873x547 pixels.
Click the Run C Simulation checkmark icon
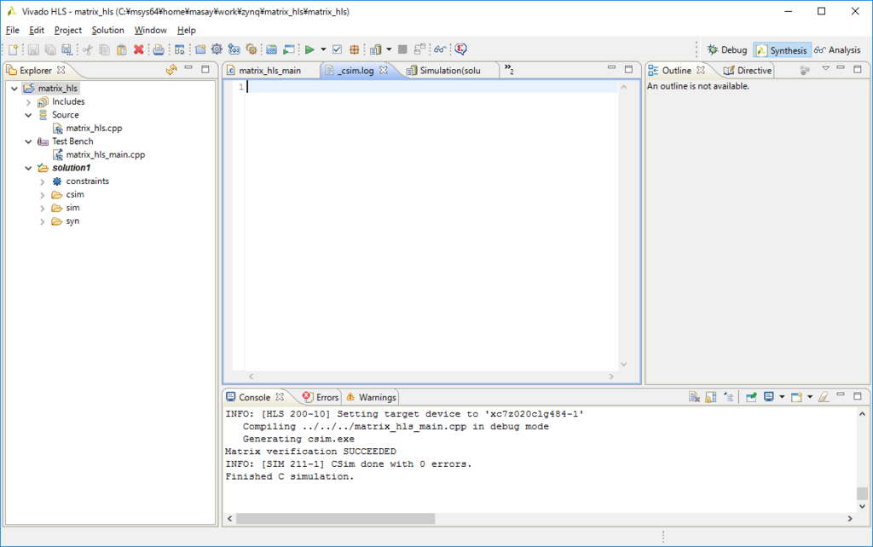click(338, 49)
